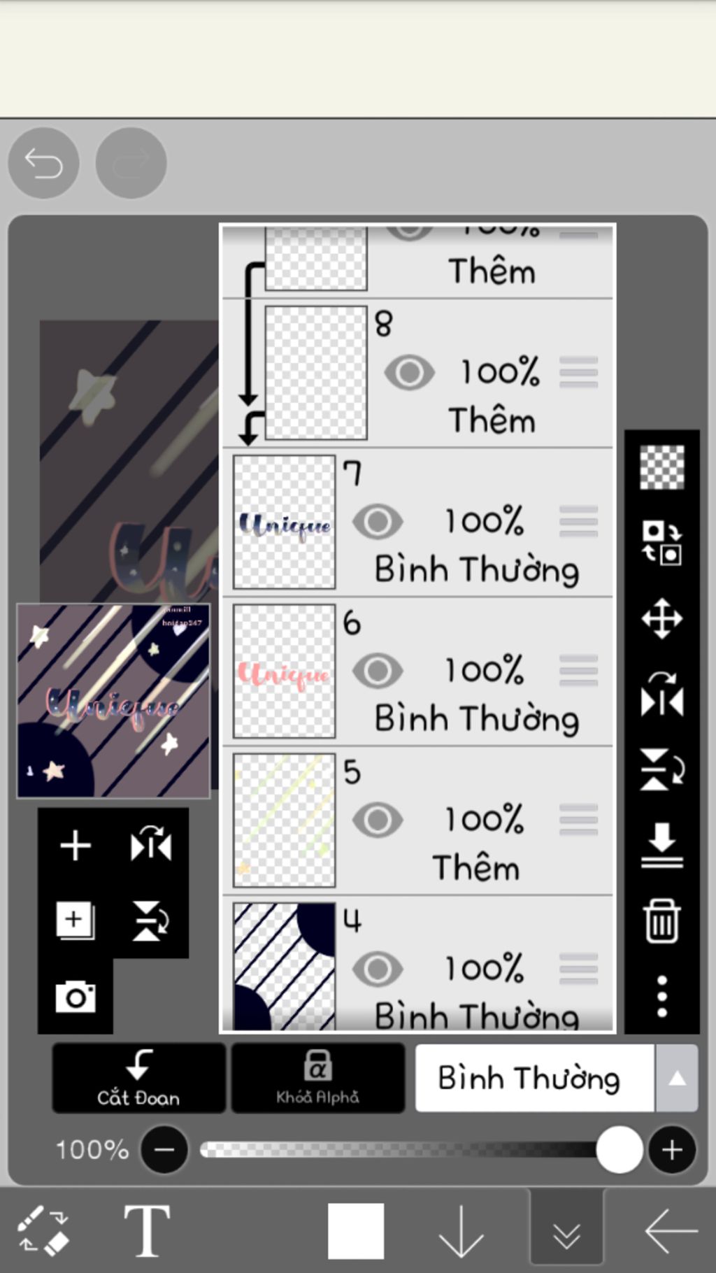
Task: Tap the undo arrow button
Action: coord(43,163)
